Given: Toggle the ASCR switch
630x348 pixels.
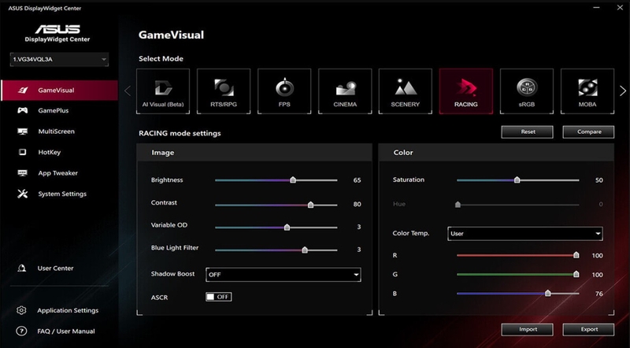Looking at the screenshot, I should point(219,297).
